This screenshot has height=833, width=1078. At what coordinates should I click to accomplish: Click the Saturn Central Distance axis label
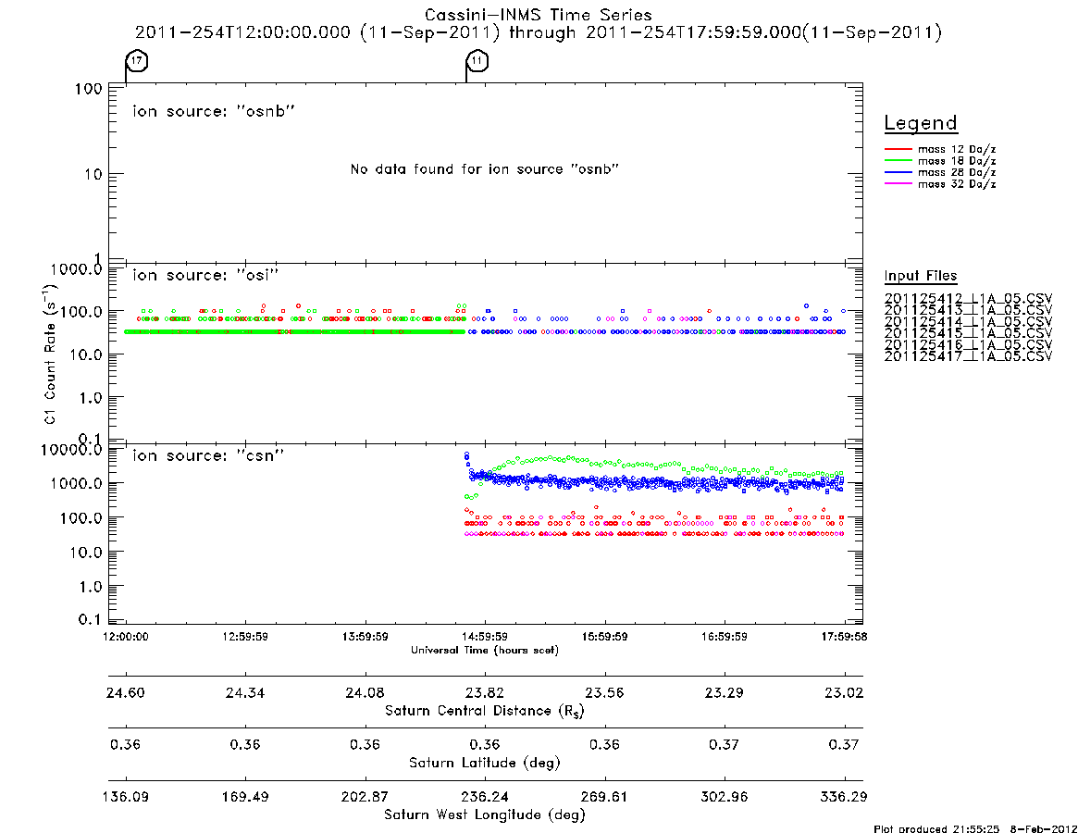(485, 711)
